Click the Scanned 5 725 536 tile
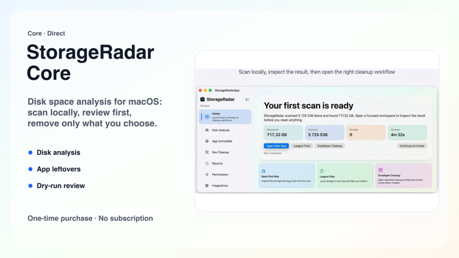 (x=325, y=133)
